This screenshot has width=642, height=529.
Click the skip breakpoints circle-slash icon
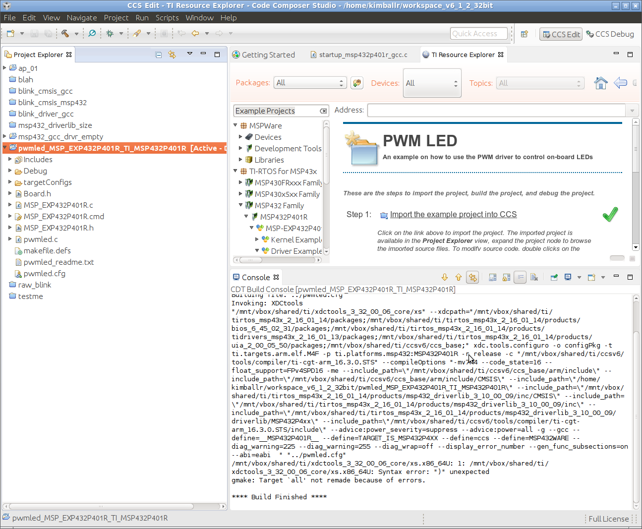pos(92,34)
